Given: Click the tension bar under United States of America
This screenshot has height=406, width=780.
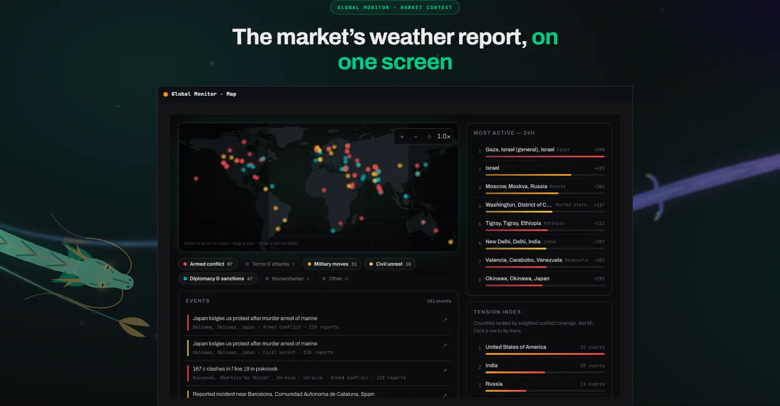Looking at the screenshot, I should click(x=545, y=354).
